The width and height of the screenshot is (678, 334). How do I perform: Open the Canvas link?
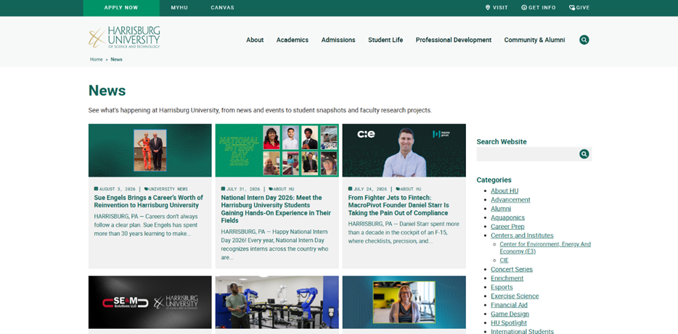(222, 8)
